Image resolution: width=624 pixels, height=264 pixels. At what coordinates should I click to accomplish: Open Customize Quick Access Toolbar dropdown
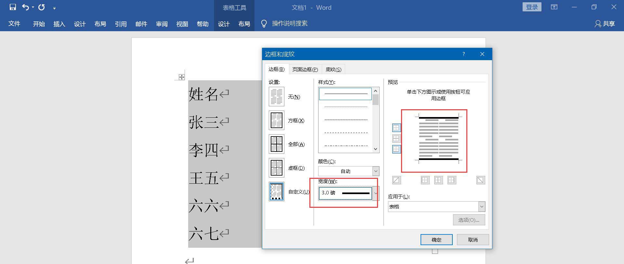54,8
